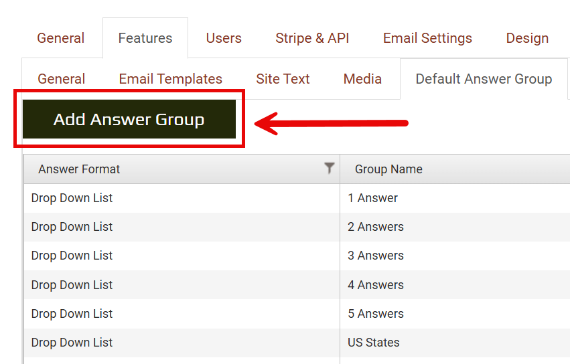This screenshot has height=364, width=570.
Task: Open the Answer Format column filter icon
Action: click(329, 169)
